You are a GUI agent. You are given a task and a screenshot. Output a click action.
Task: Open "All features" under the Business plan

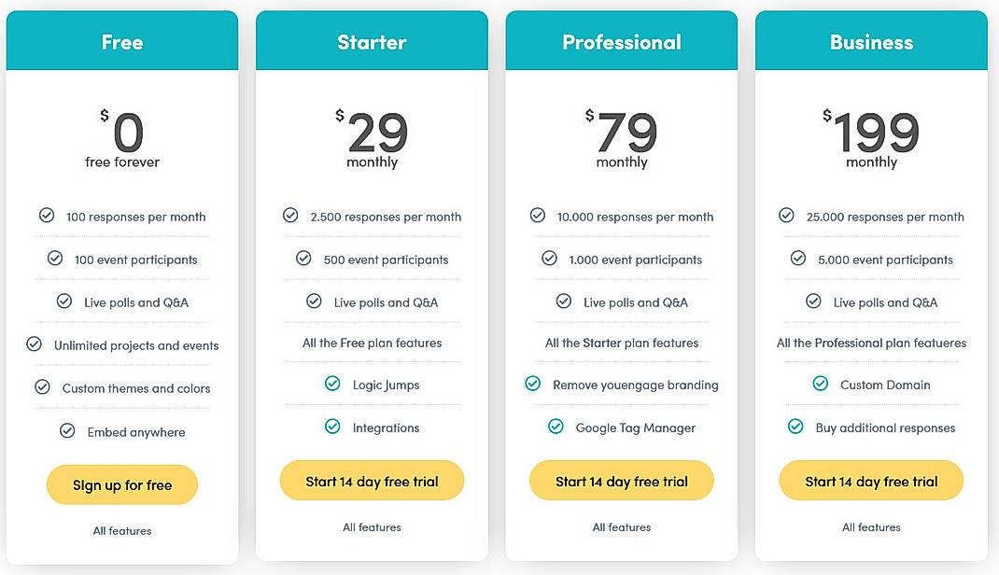pos(871,526)
